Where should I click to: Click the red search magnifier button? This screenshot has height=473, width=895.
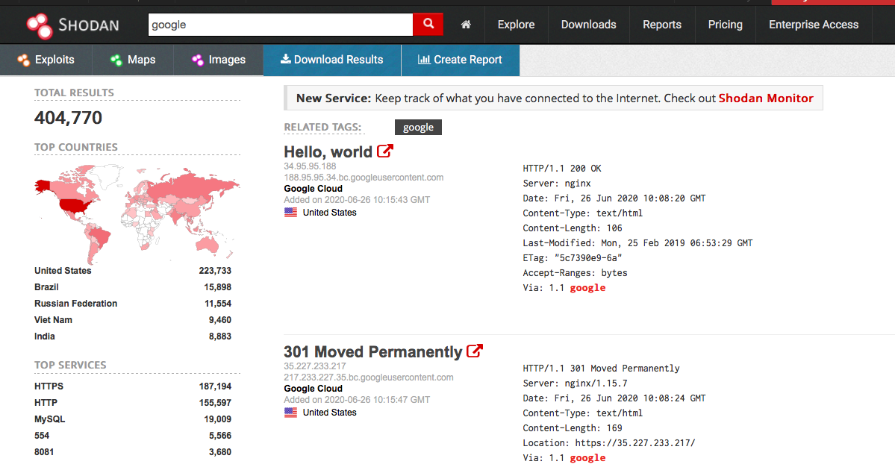coord(428,25)
